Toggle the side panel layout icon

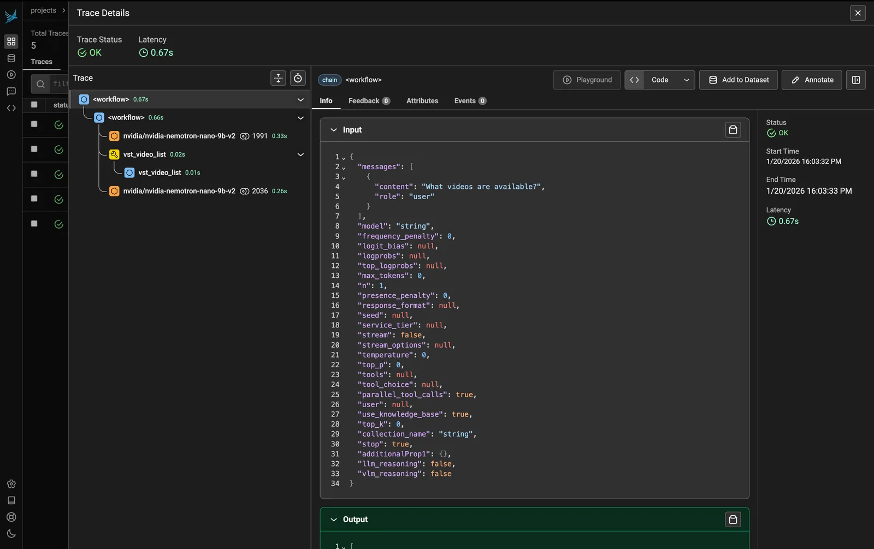856,80
